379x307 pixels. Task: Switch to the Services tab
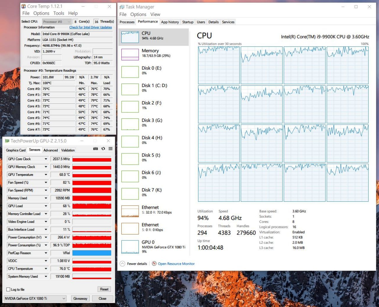point(228,22)
